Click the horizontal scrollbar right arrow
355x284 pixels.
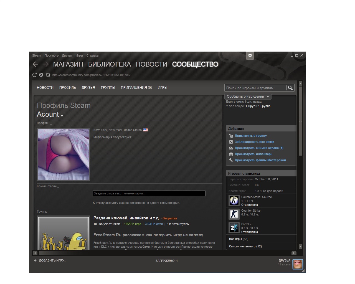294,253
